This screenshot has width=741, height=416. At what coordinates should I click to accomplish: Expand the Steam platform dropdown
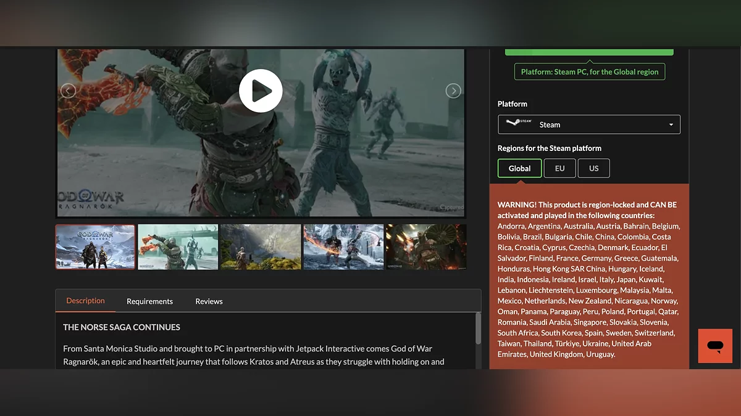589,124
